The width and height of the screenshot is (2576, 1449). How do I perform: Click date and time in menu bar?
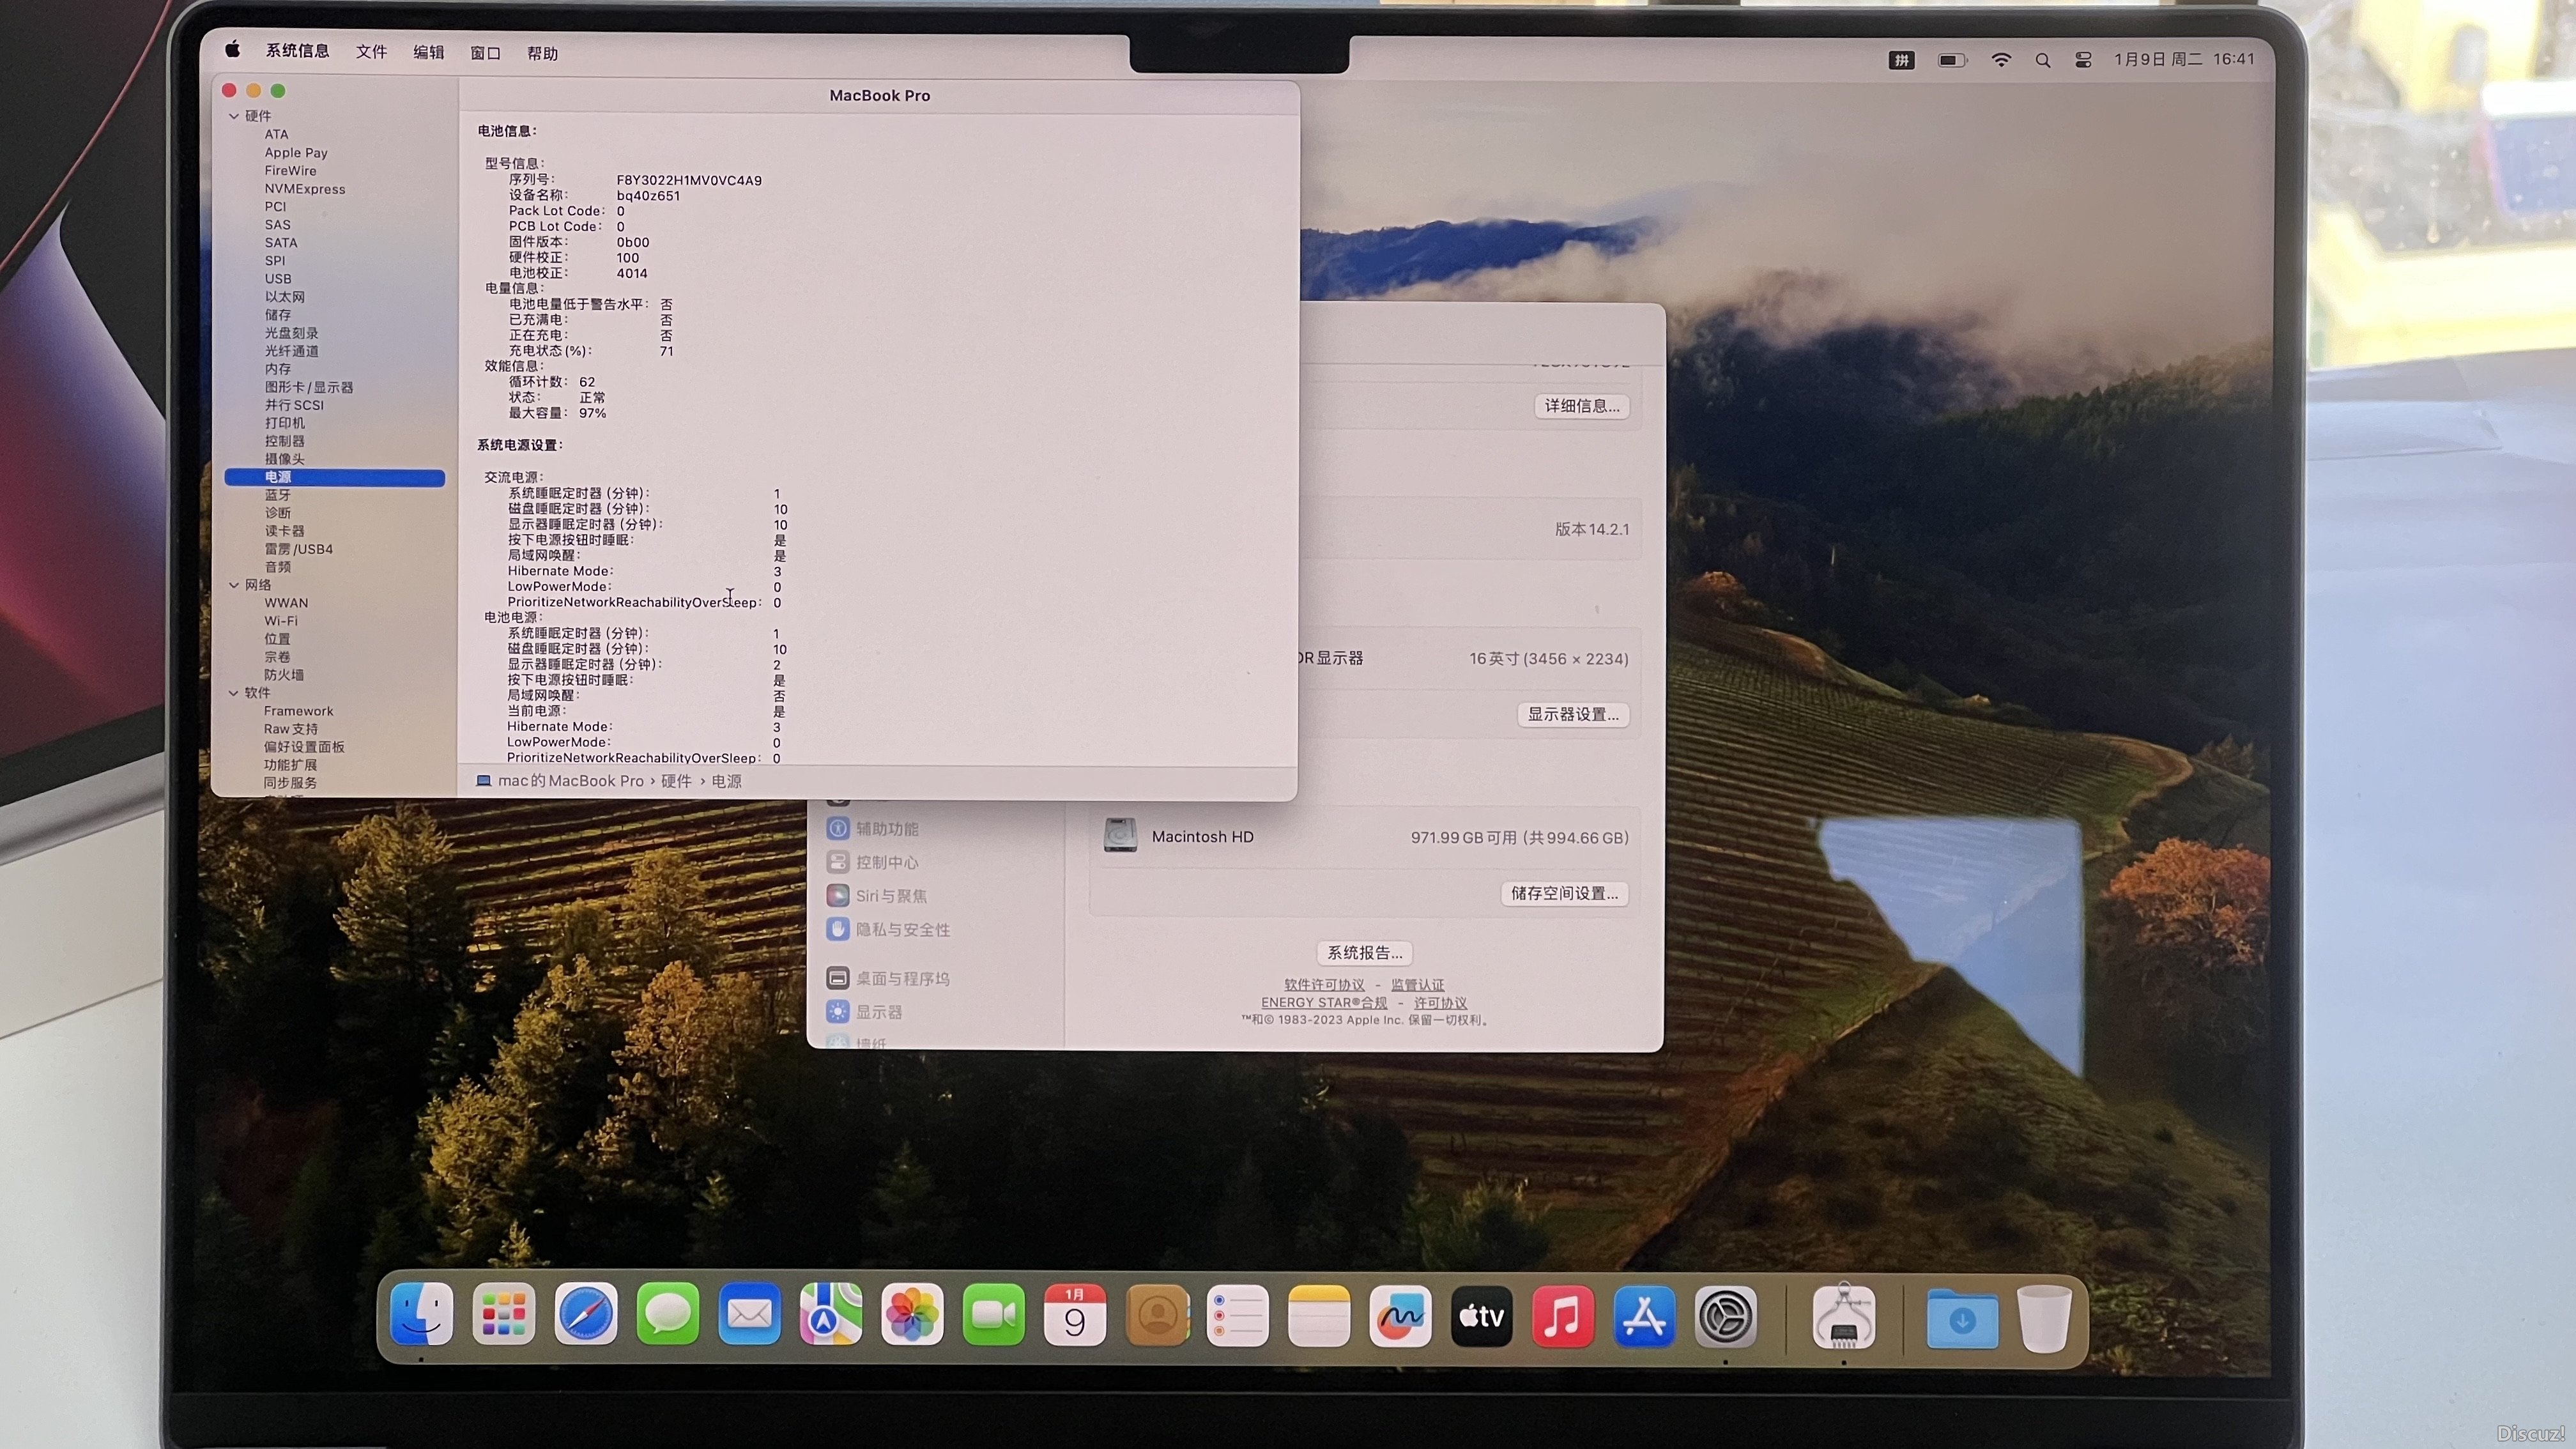point(2184,59)
